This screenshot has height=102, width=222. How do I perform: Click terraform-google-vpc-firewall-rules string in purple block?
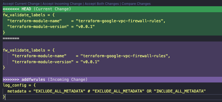(x=124, y=56)
